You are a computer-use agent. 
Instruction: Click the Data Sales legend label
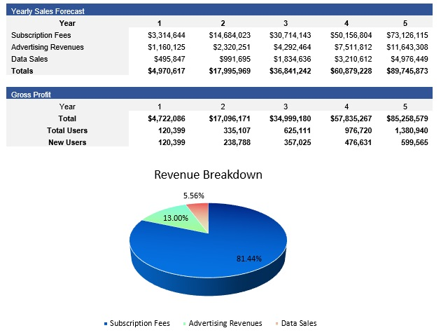pos(299,323)
